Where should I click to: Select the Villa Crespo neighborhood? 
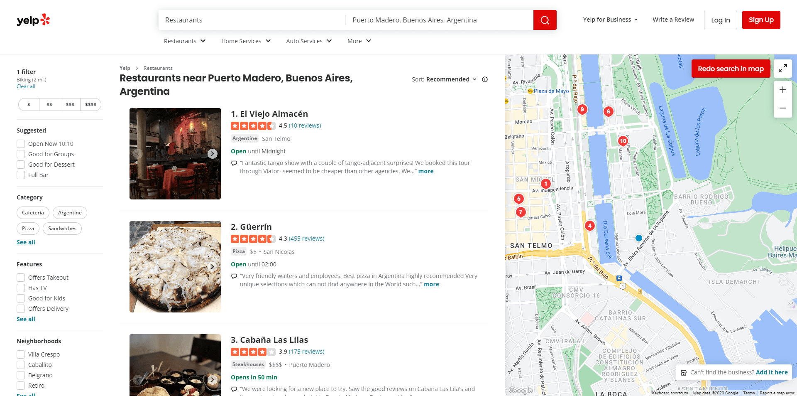pyautogui.click(x=20, y=354)
